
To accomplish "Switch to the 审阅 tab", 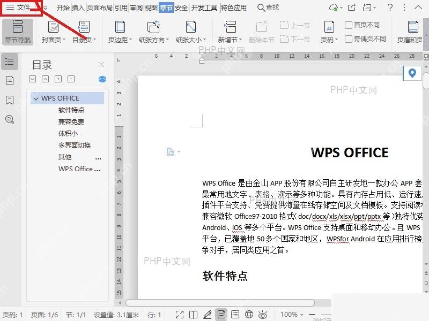I will pyautogui.click(x=136, y=7).
